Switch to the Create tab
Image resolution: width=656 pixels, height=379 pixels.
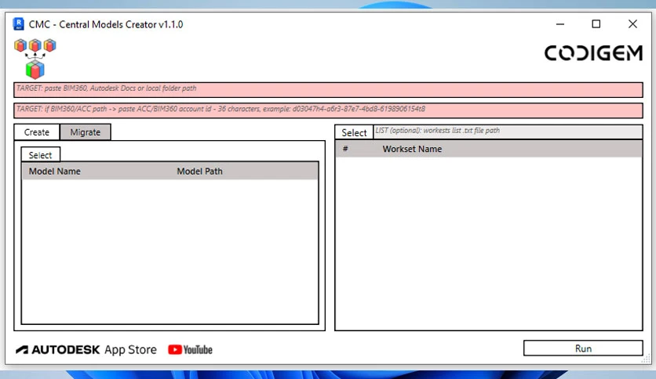click(37, 132)
